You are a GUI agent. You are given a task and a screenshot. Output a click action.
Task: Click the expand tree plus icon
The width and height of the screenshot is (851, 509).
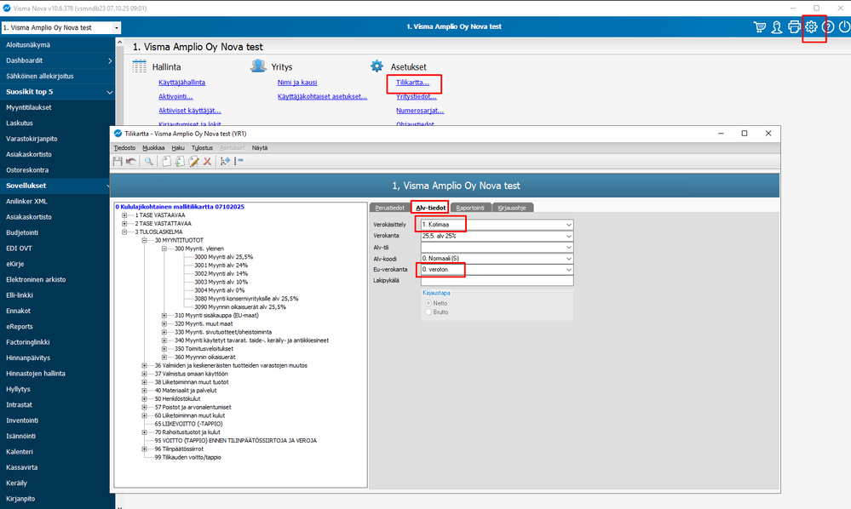tap(225, 162)
